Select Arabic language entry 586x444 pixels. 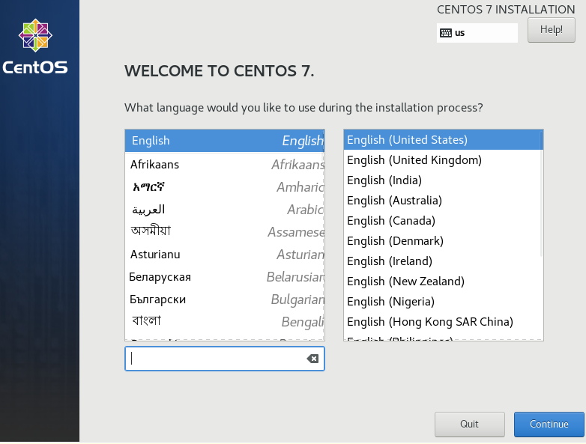coord(225,210)
